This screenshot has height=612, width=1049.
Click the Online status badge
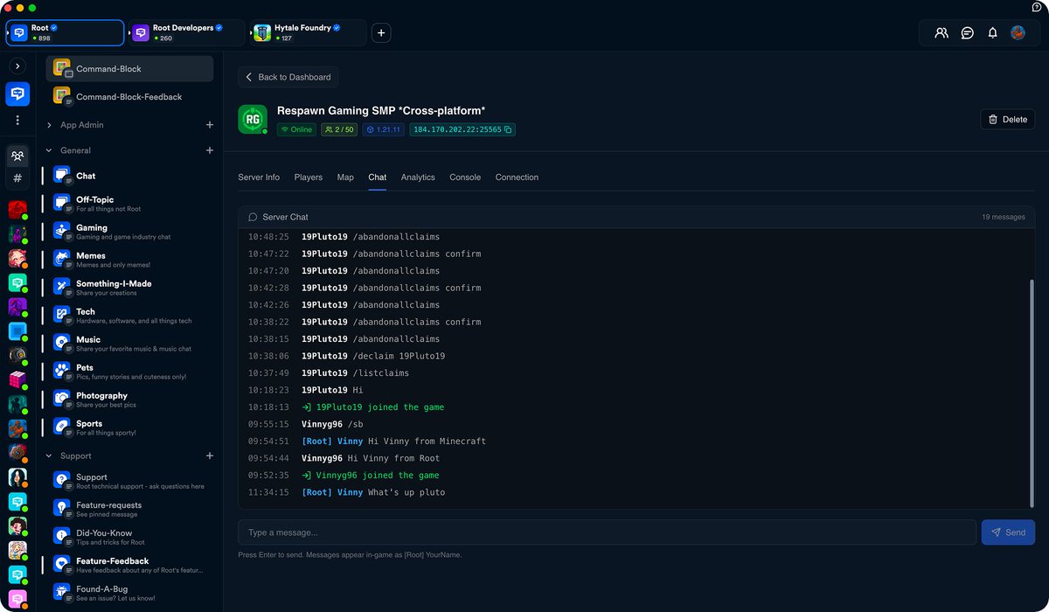296,129
